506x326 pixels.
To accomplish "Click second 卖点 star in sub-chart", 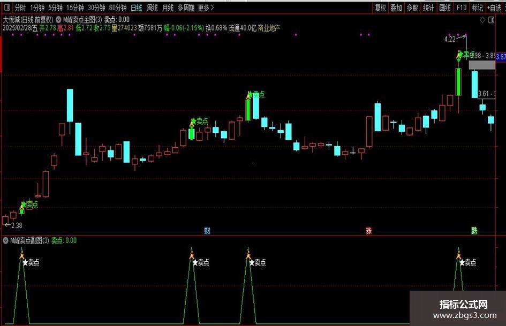I will 195,263.
